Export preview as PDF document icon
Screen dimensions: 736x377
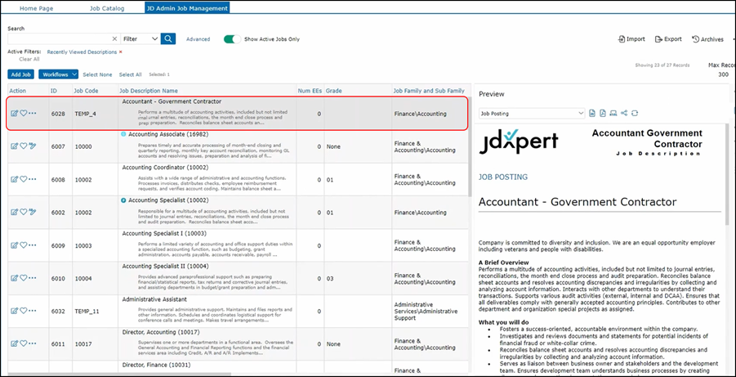point(602,113)
